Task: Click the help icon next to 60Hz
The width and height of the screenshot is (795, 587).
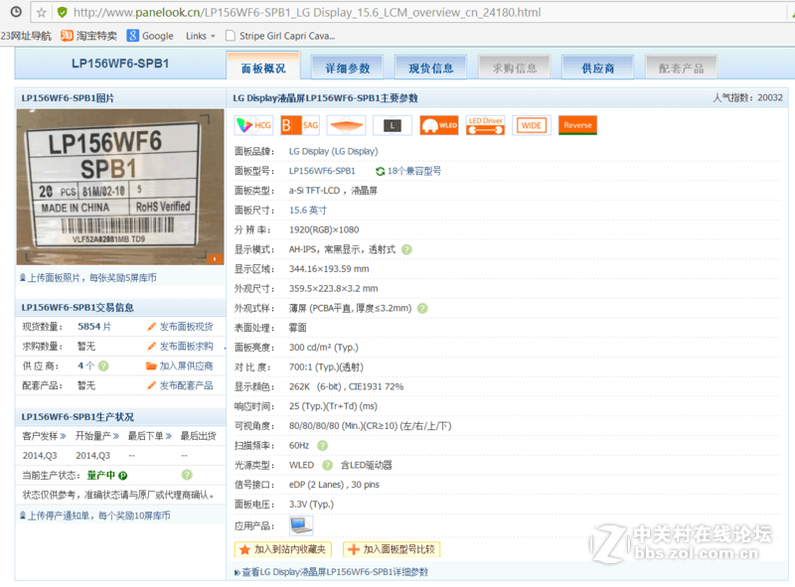Action: coord(322,446)
